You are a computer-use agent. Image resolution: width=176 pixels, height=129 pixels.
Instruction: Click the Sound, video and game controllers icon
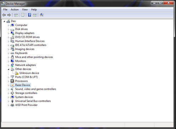tap(12, 89)
